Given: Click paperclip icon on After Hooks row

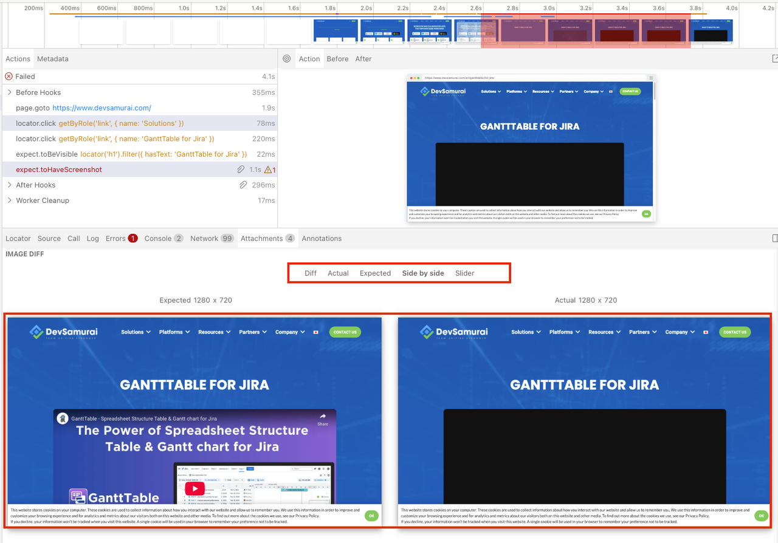Looking at the screenshot, I should coord(243,185).
